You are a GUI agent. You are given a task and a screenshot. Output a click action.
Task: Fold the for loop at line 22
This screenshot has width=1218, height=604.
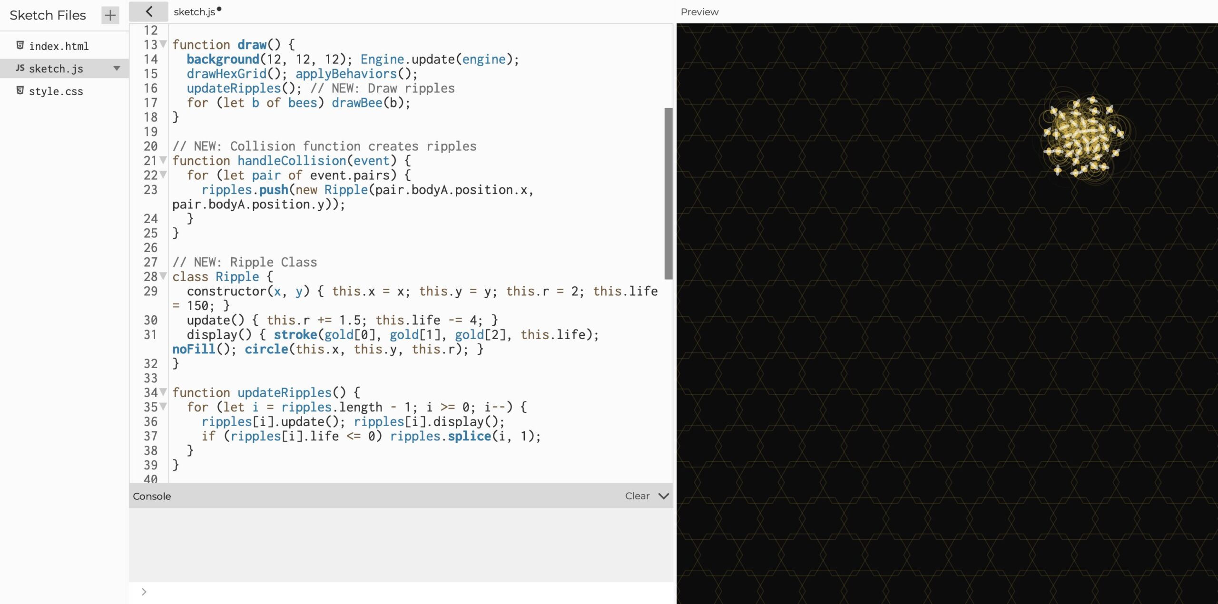point(163,175)
